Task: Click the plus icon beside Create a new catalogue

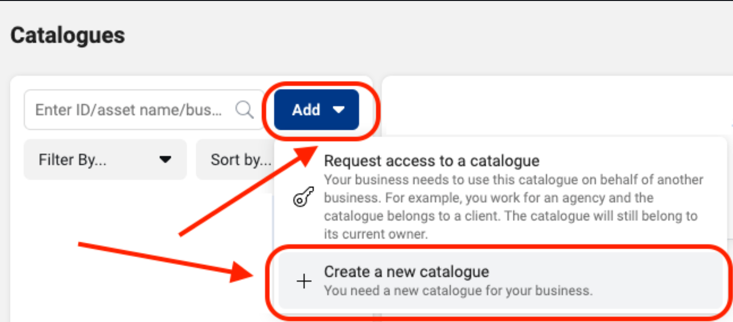Action: 304,281
